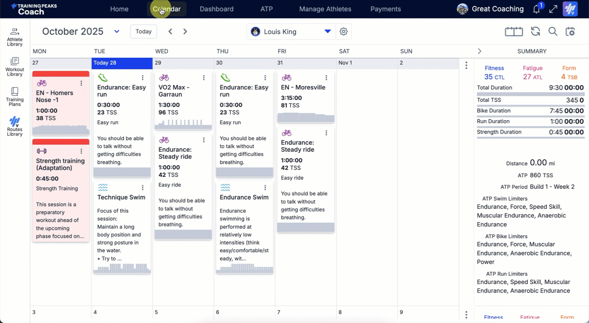Open the calendar settings icon at top right
This screenshot has width=589, height=323.
tap(570, 32)
